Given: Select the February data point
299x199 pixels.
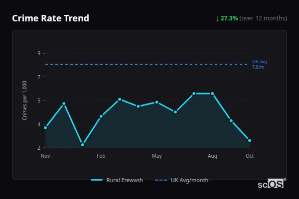Looking at the screenshot, I should [x=101, y=116].
